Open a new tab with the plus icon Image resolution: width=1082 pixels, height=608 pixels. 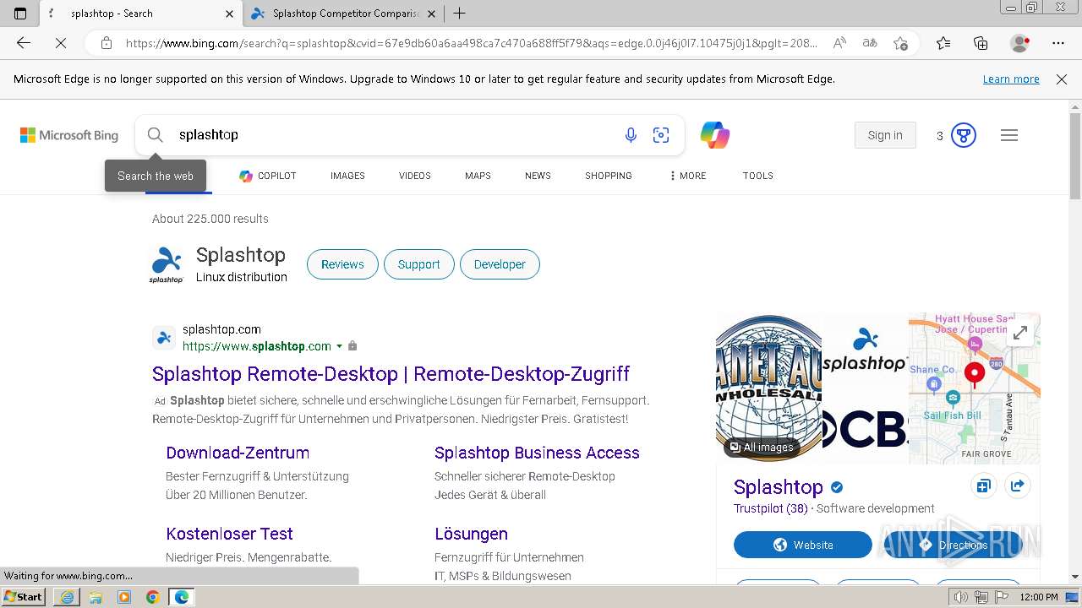459,14
